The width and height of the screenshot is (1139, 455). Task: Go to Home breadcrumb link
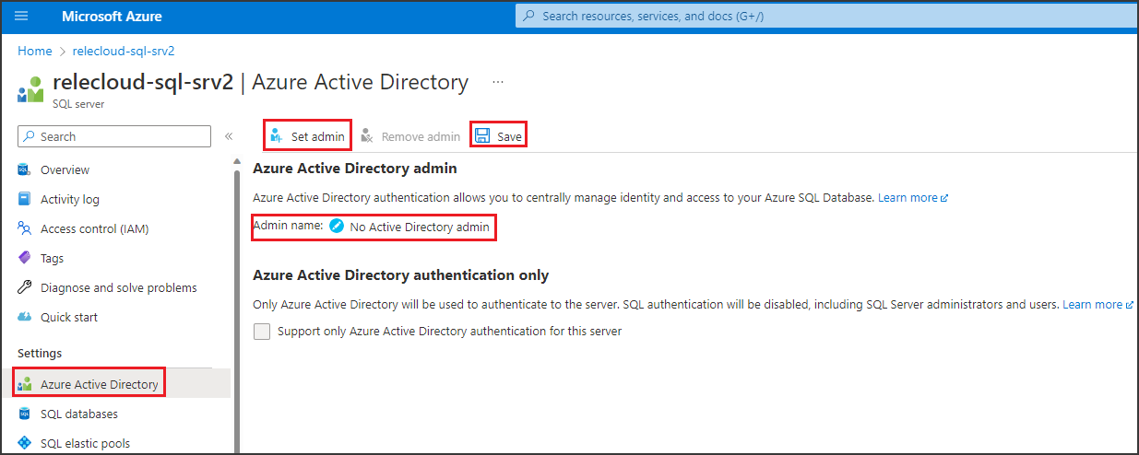[35, 51]
